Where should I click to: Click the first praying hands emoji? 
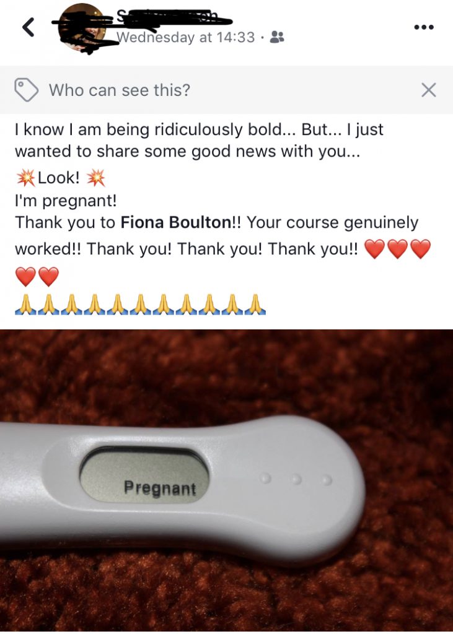(25, 305)
